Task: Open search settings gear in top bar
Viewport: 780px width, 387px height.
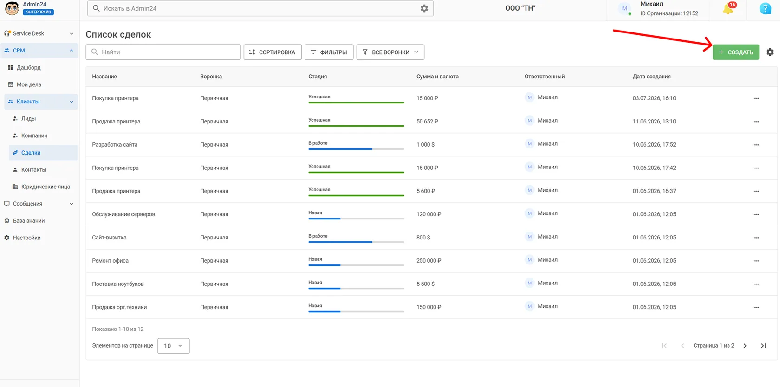Action: (x=424, y=8)
